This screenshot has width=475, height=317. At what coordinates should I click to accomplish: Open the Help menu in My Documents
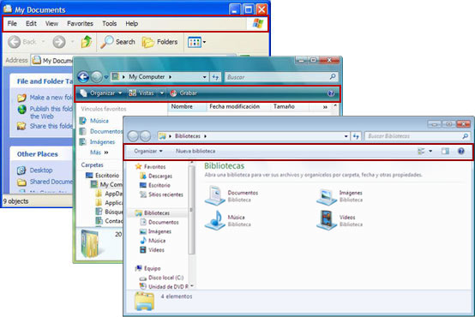[132, 23]
